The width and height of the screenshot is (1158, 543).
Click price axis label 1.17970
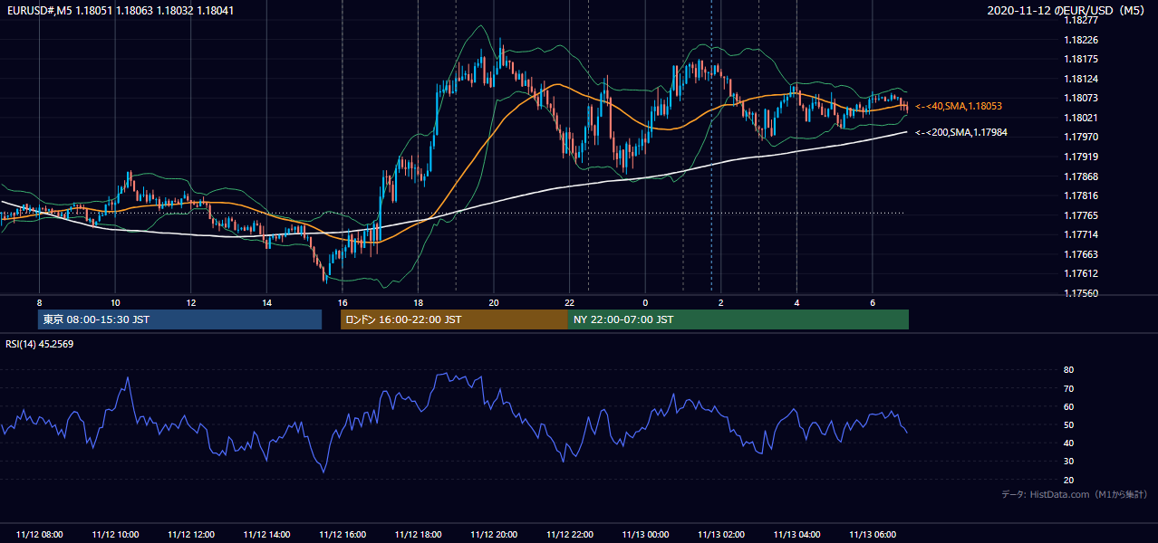[x=1082, y=137]
